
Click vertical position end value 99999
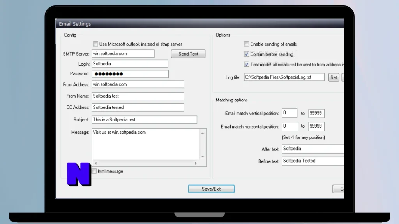[x=316, y=113]
